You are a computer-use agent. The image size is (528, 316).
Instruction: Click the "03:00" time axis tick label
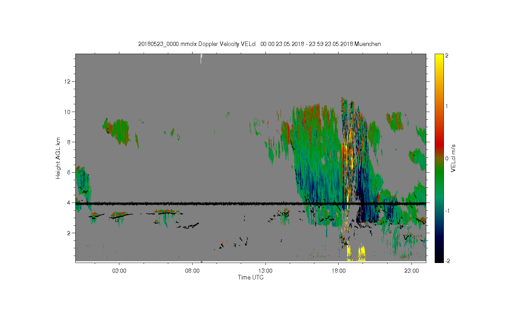click(x=119, y=271)
